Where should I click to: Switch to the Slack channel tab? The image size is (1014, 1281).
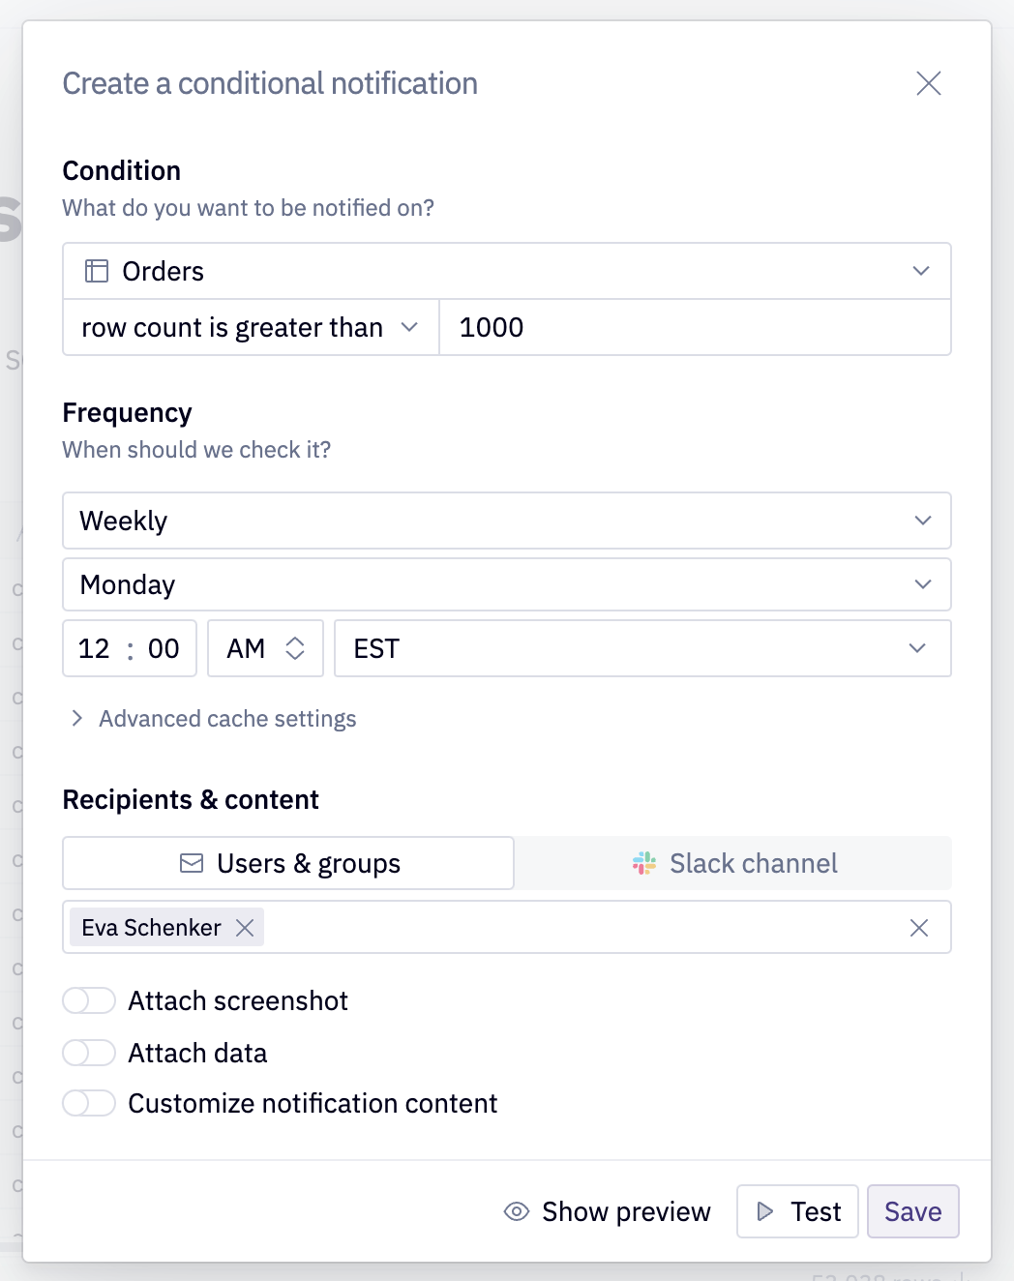(733, 863)
